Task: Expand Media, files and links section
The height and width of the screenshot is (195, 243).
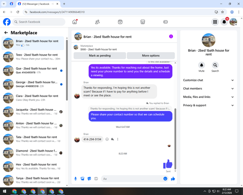Action: pos(208,97)
